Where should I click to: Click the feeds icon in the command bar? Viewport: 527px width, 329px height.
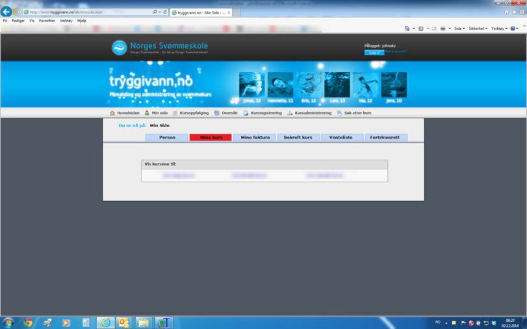(x=421, y=29)
